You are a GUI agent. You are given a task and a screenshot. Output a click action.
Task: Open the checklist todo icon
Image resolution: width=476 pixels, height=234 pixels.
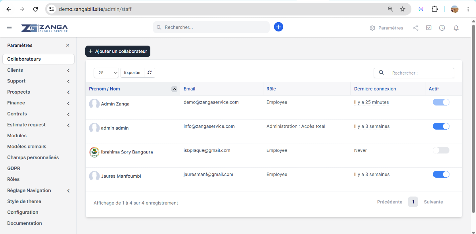(429, 28)
